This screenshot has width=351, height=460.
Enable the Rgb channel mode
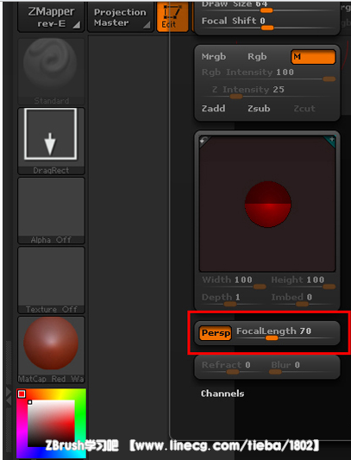coord(257,57)
